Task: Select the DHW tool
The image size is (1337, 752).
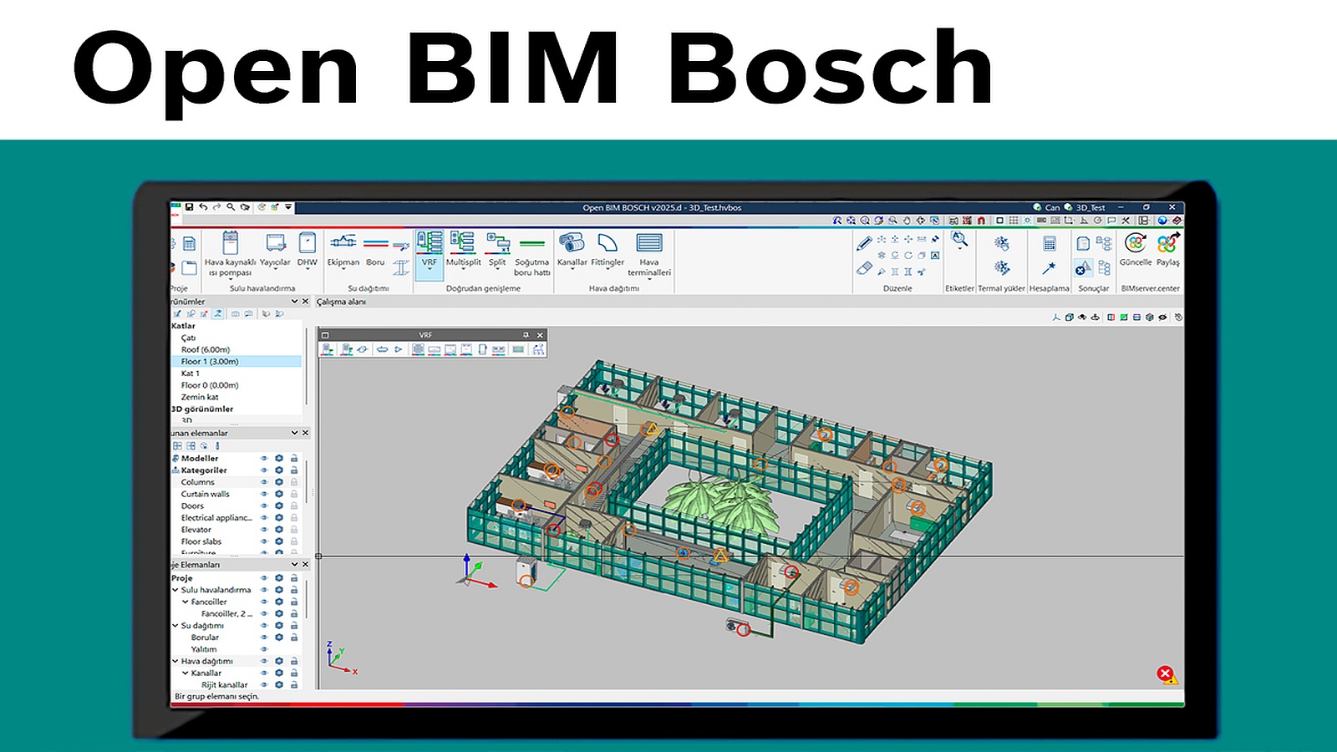Action: (x=308, y=242)
